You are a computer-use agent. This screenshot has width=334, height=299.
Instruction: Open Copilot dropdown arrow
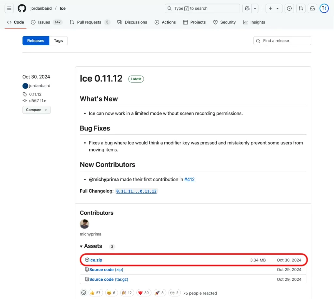[x=255, y=8]
